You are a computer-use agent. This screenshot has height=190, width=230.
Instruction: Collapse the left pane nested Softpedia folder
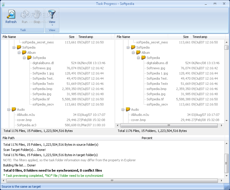[x=24, y=58]
